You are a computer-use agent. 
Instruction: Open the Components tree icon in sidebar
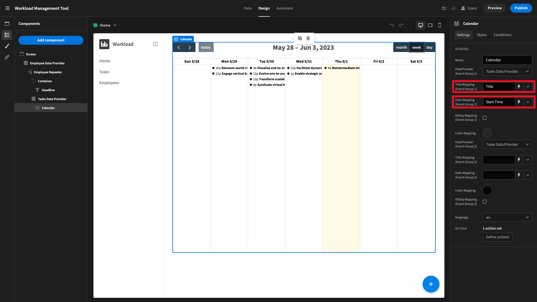click(x=7, y=35)
